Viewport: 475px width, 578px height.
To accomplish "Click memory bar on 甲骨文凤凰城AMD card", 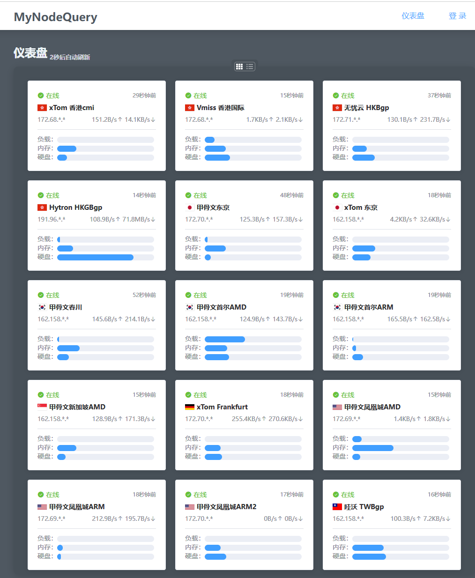I will (401, 448).
